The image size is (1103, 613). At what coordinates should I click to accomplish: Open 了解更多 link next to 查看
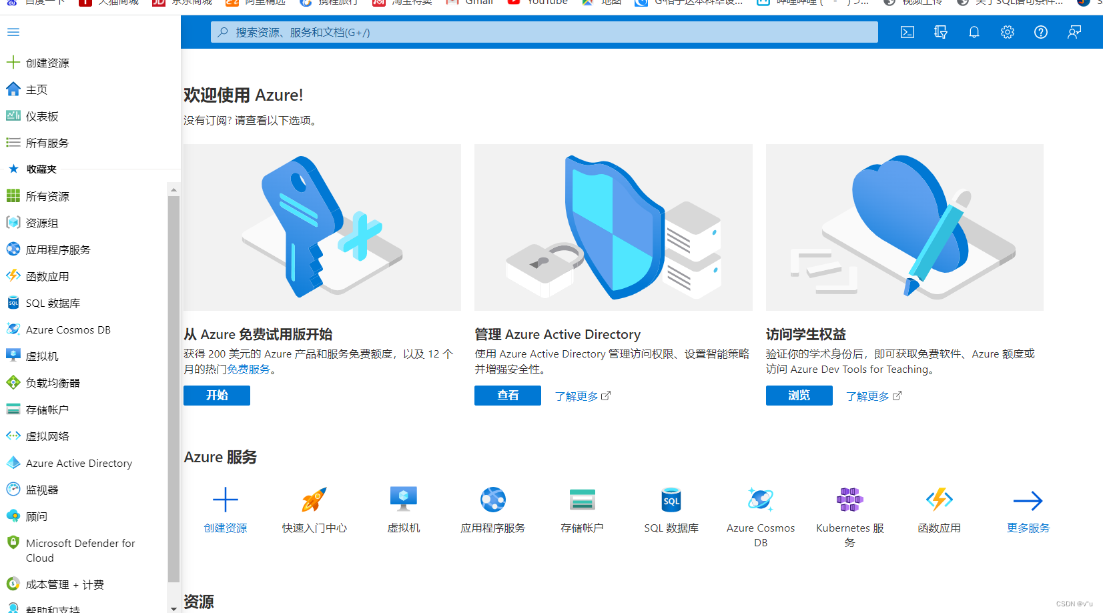click(x=583, y=396)
